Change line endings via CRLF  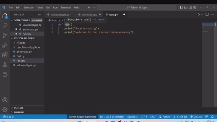tap(153, 117)
